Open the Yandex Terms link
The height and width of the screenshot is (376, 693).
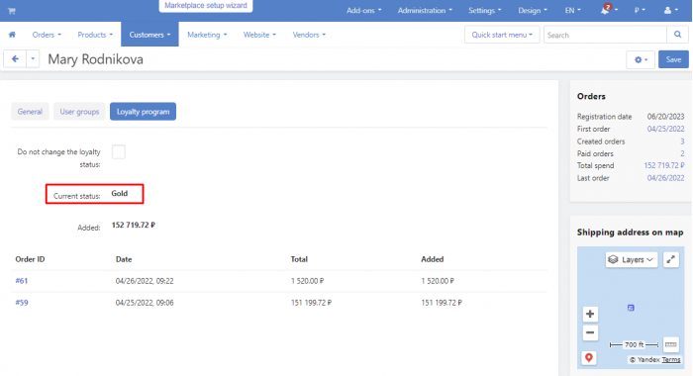(671, 359)
